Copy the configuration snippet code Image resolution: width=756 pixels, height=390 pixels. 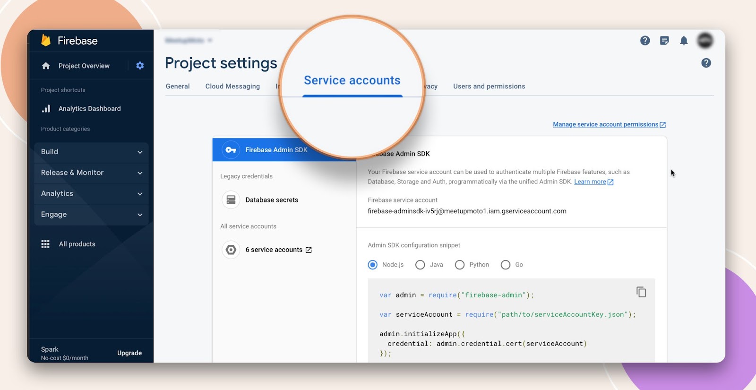pos(641,292)
